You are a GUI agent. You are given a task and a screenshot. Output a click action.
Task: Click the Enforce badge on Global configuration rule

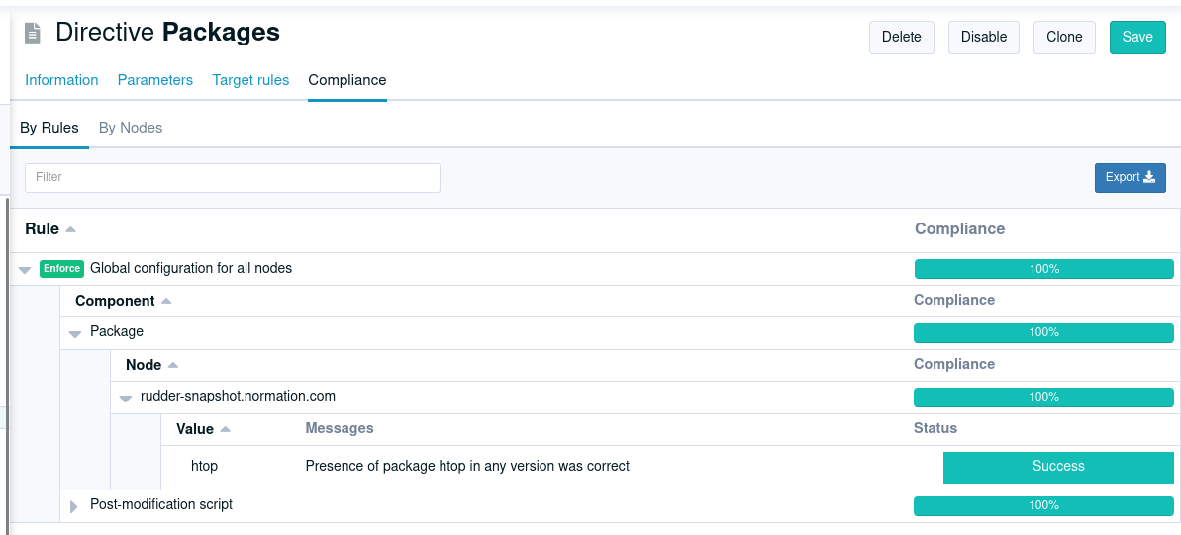61,269
